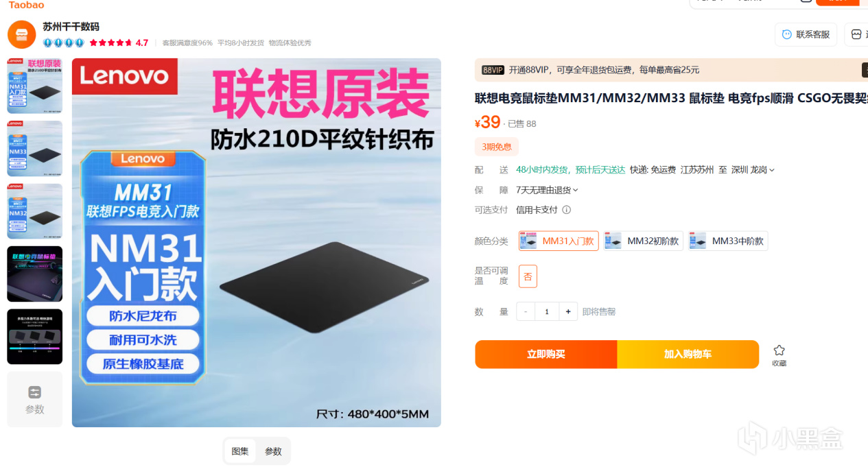Click the 联系客服 chat icon
868x467 pixels.
coord(787,34)
